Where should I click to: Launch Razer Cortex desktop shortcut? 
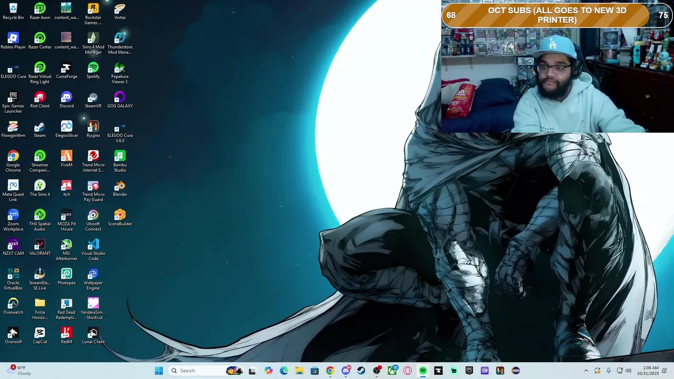(40, 41)
